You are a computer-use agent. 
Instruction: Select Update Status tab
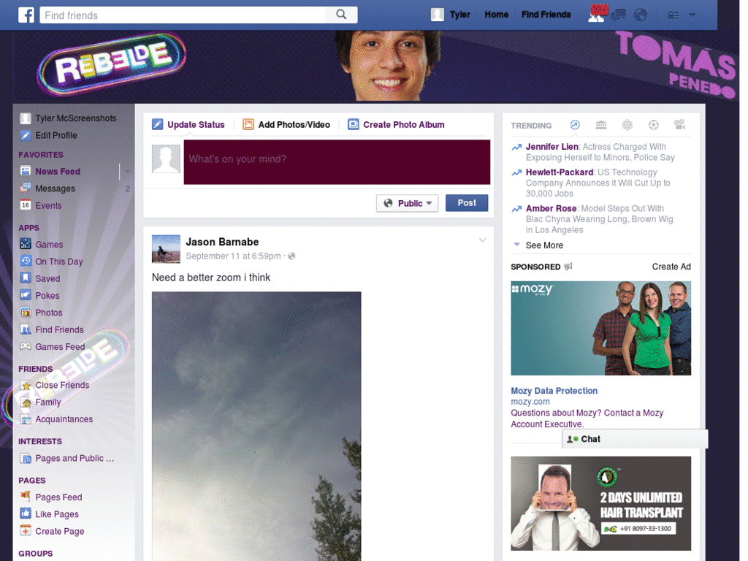188,124
